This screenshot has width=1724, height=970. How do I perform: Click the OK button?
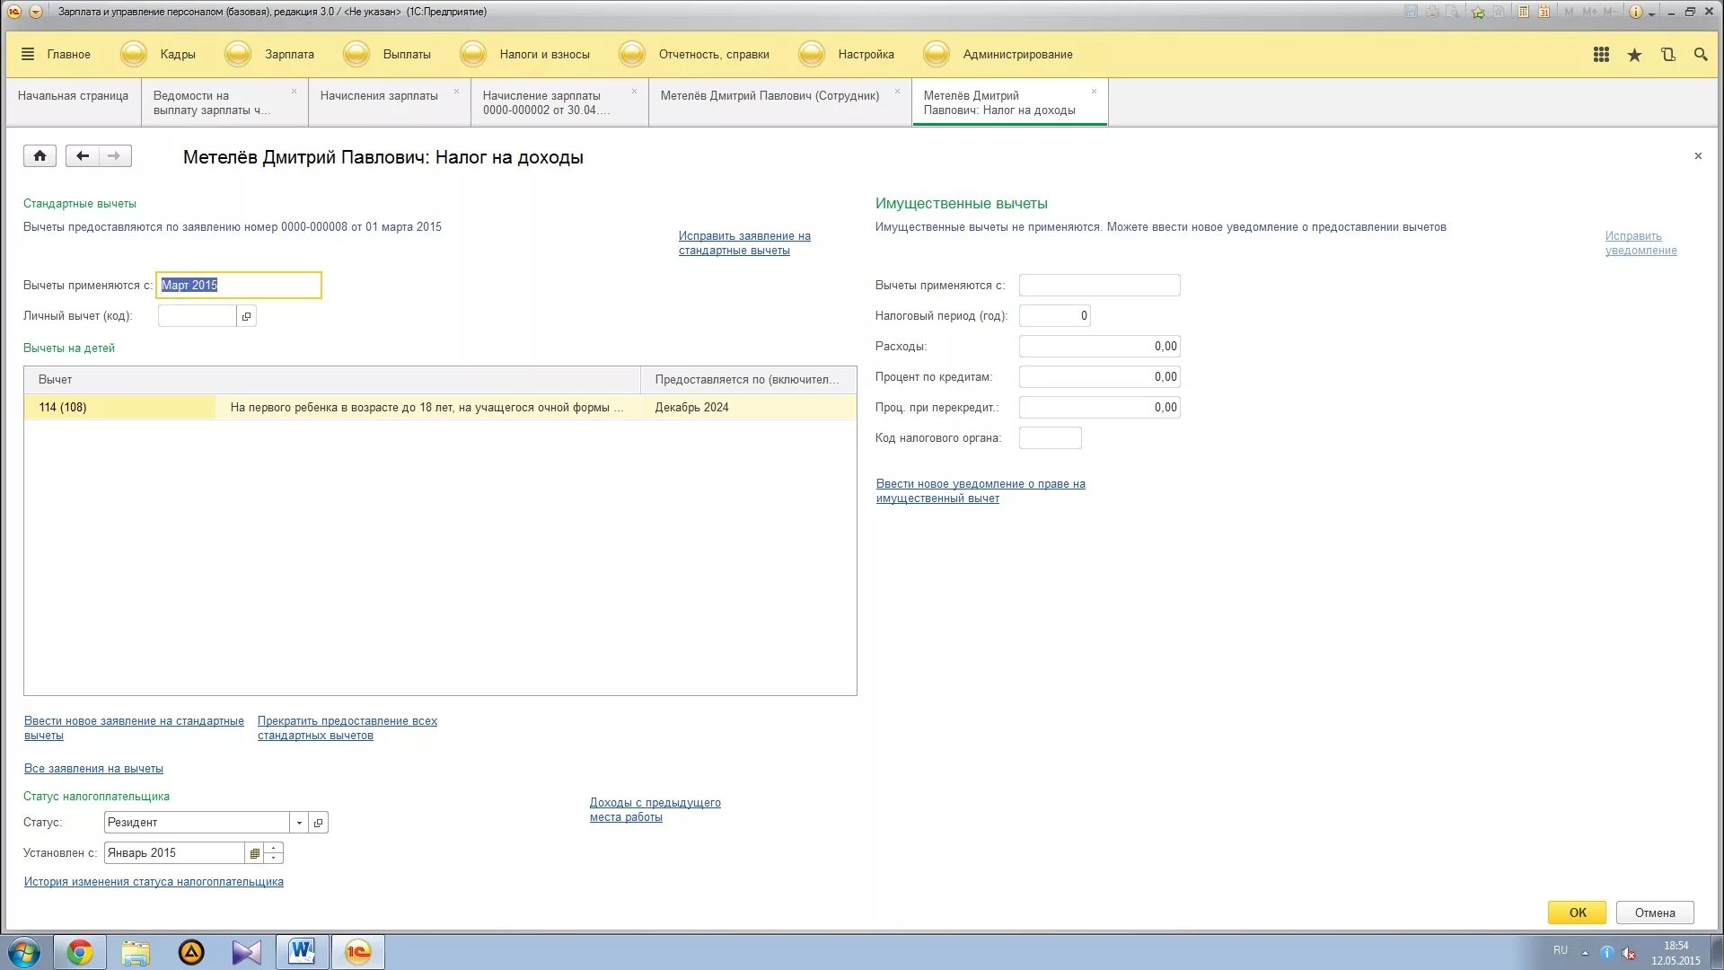1578,913
